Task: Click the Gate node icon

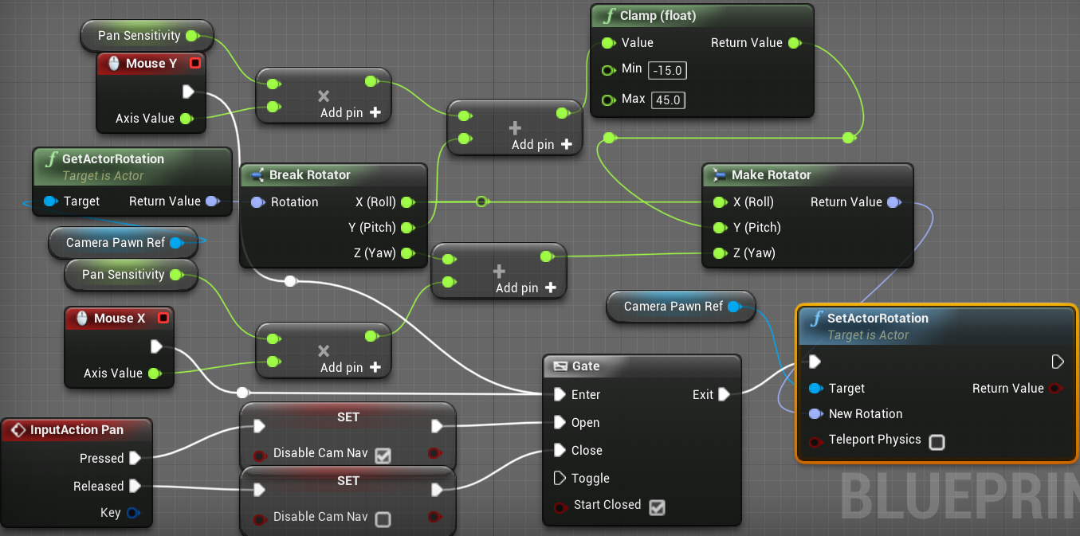Action: [x=560, y=366]
